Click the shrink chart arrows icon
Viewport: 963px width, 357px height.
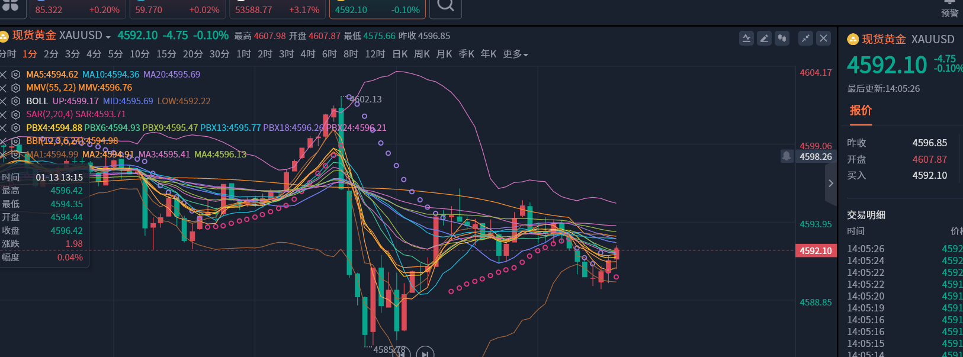point(805,38)
